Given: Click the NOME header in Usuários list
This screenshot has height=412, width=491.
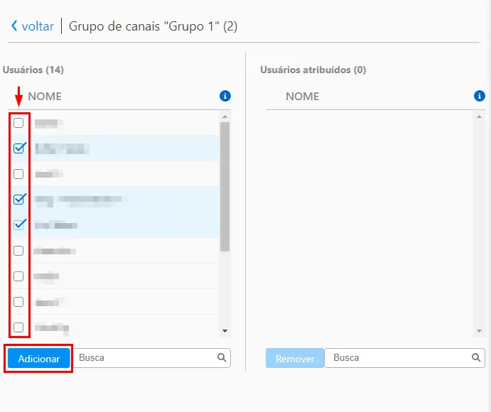Looking at the screenshot, I should pos(45,96).
